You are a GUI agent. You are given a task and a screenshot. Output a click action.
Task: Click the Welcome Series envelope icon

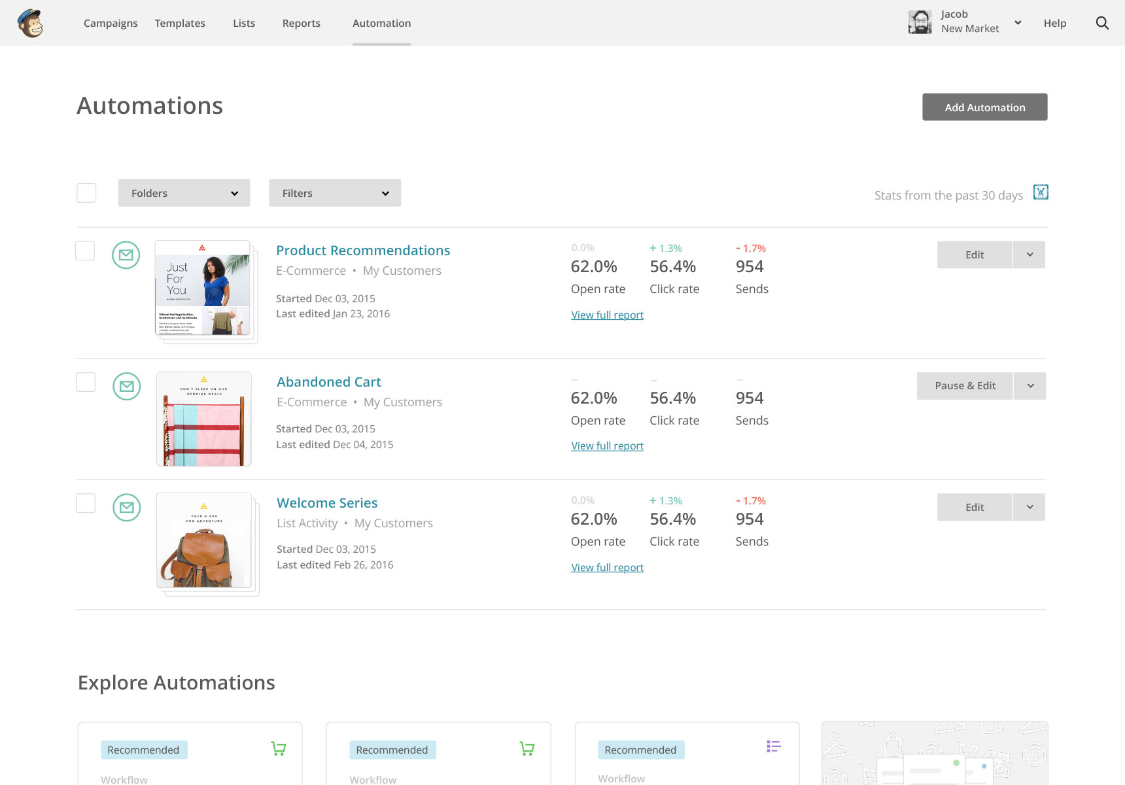(127, 508)
